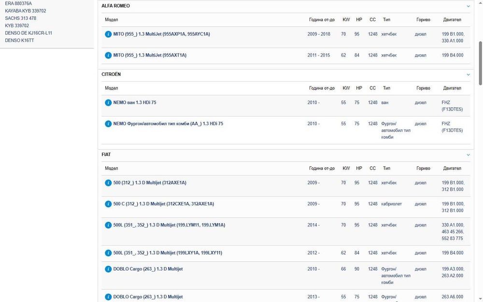The image size is (483, 302).
Task: Click year 2012 - in 500L row
Action: point(313,253)
